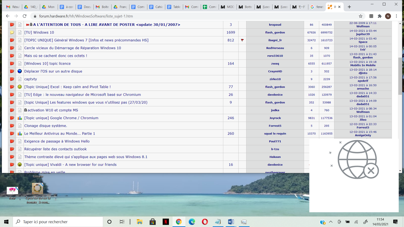This screenshot has width=404, height=227.
Task: Open 'Le Meilleur Antivirus au Monde' topic
Action: coord(60,133)
